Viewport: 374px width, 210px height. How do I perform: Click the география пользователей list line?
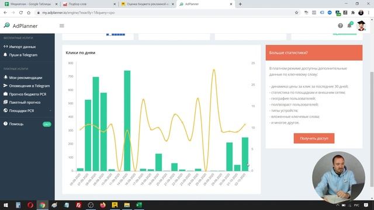point(292,99)
